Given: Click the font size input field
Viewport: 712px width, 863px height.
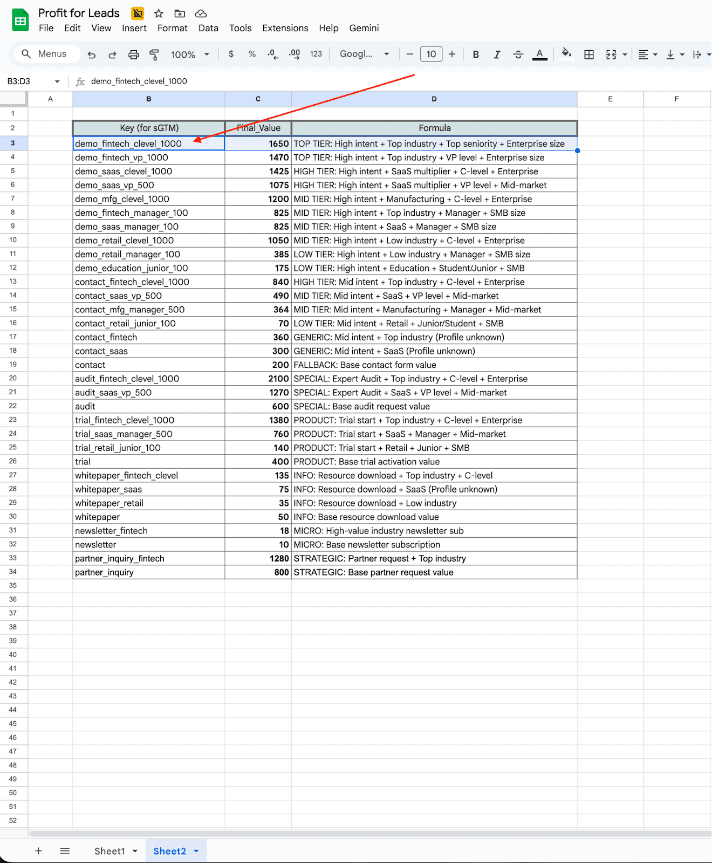Looking at the screenshot, I should click(431, 54).
